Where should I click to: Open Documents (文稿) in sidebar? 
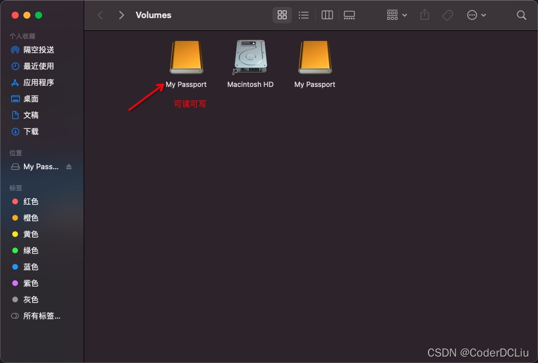click(x=25, y=115)
